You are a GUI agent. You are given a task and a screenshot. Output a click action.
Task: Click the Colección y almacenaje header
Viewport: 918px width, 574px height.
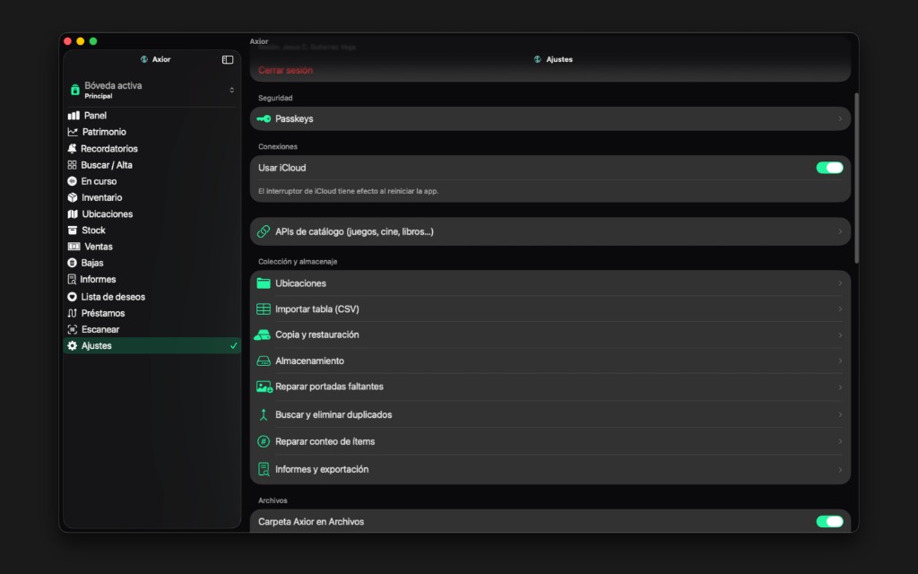click(x=298, y=262)
